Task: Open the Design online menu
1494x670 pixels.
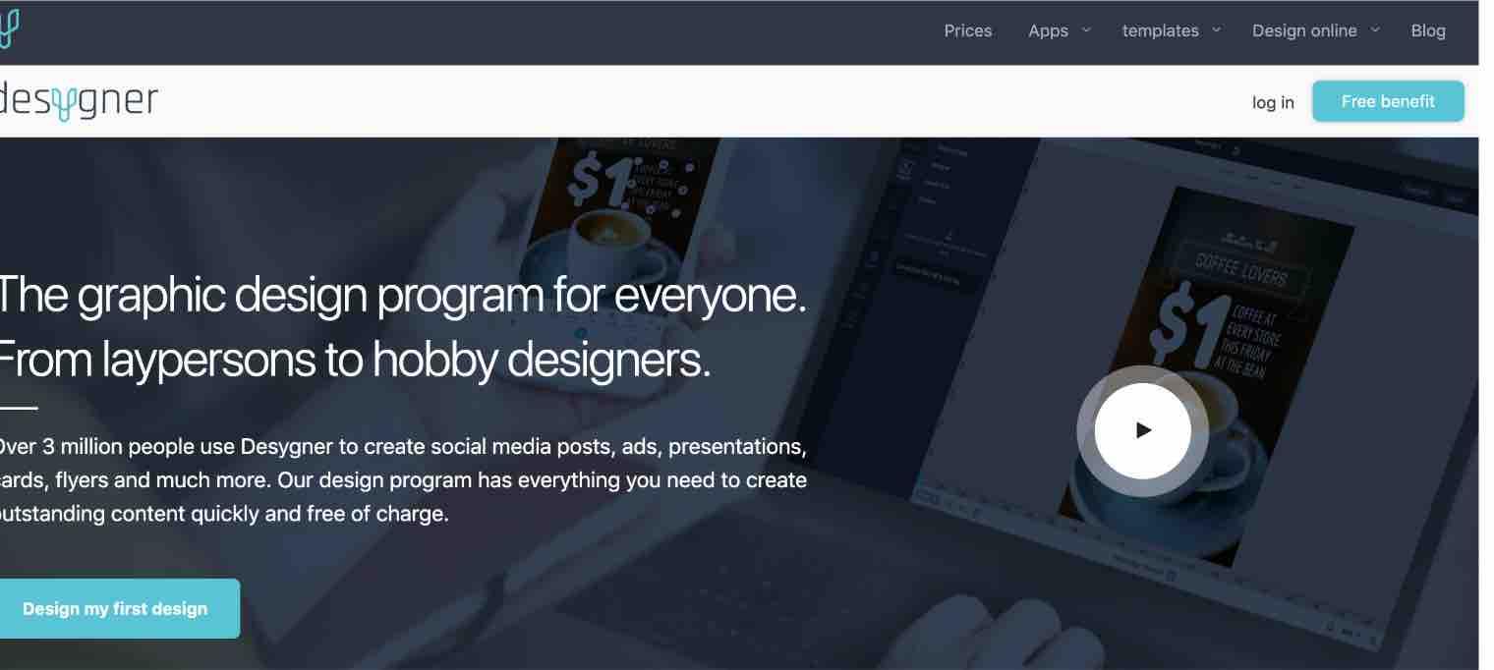Action: click(1304, 30)
